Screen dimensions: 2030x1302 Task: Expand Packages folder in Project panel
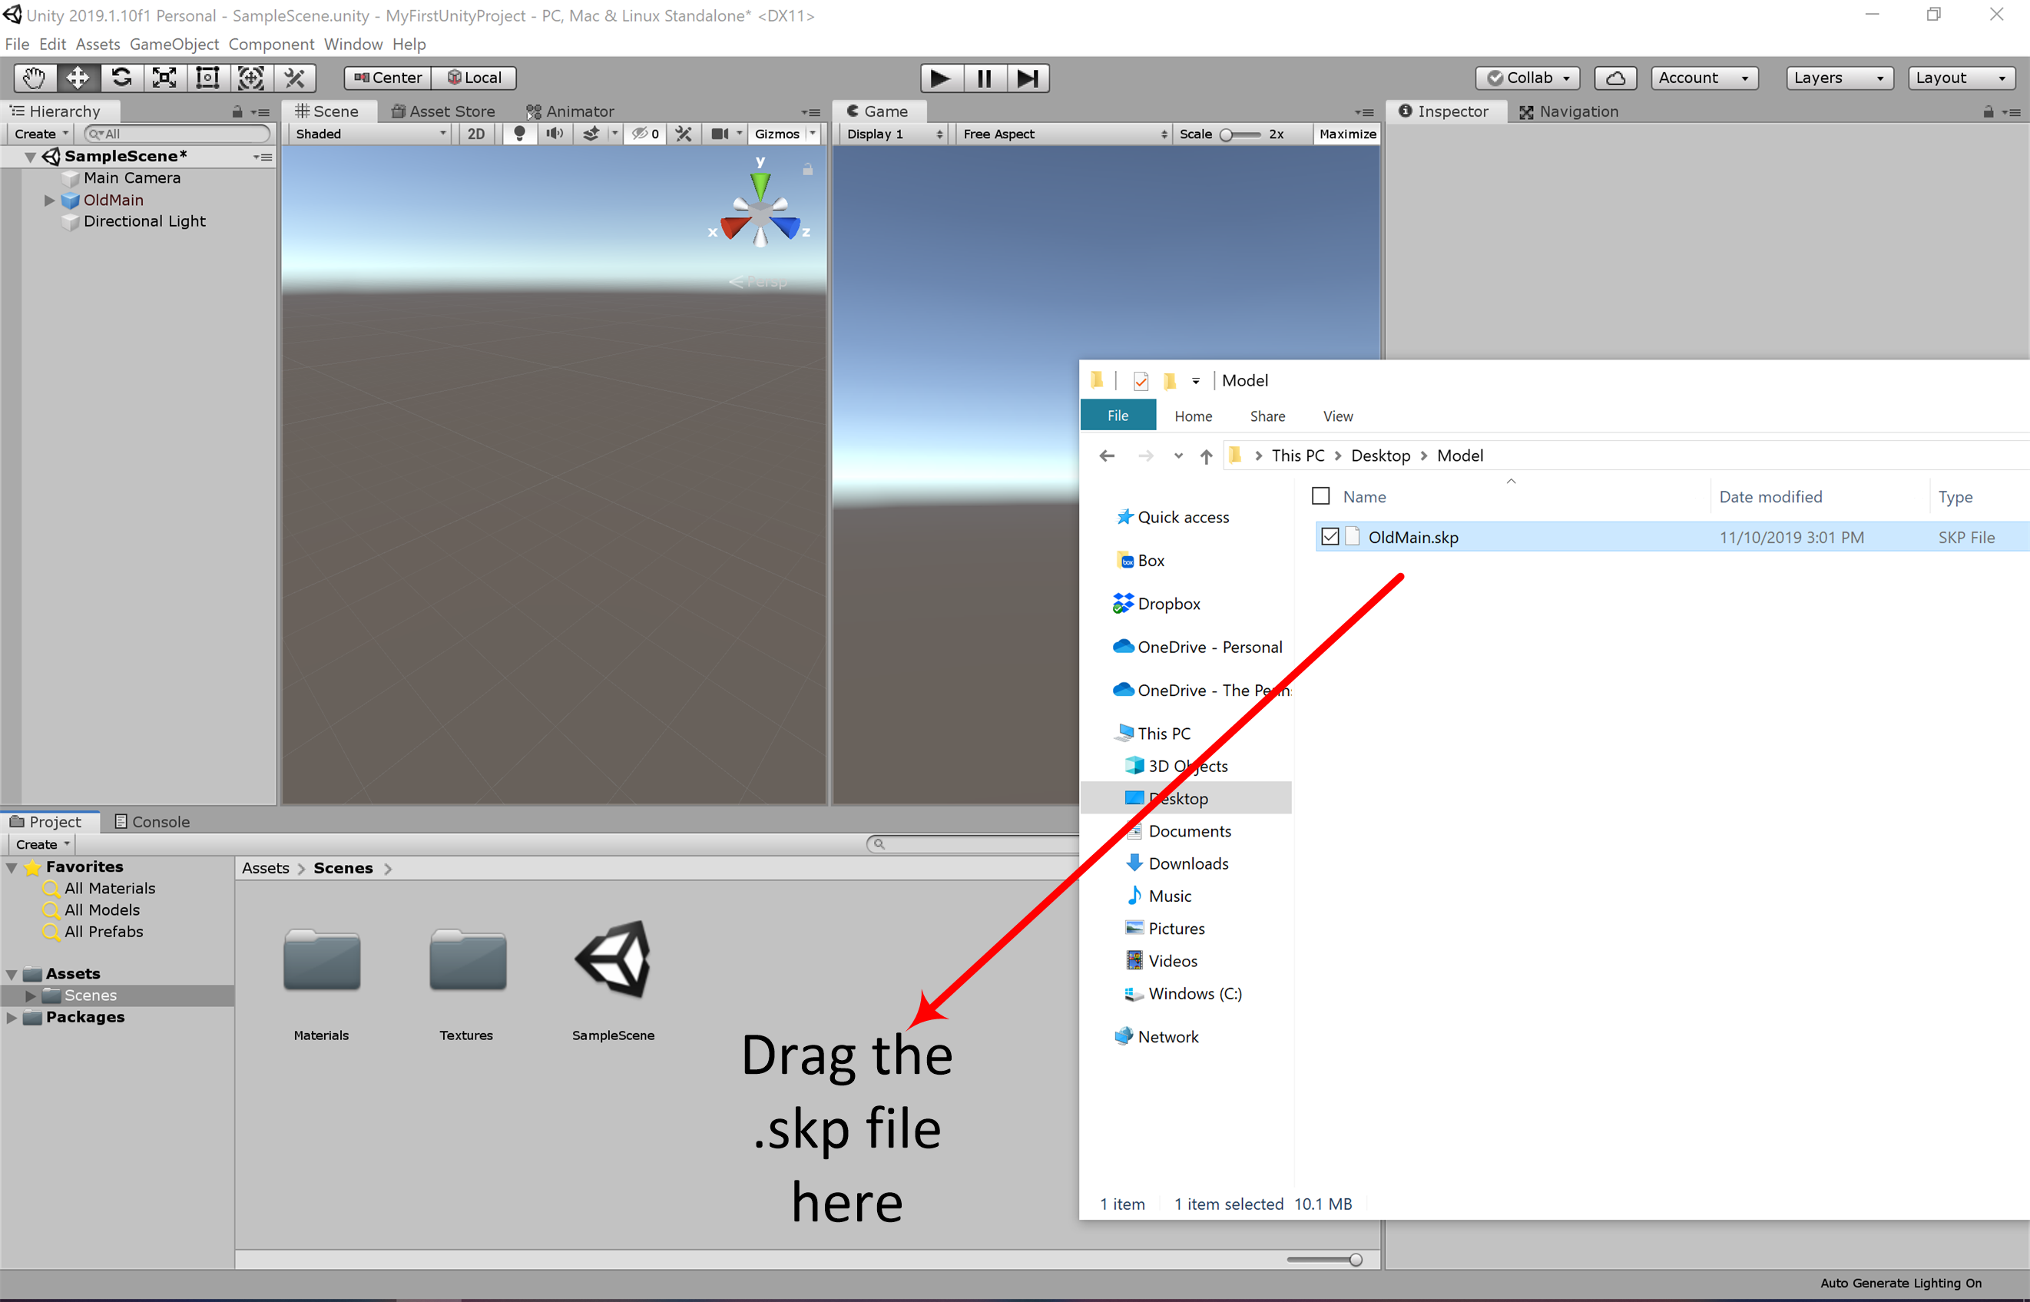pyautogui.click(x=12, y=1017)
